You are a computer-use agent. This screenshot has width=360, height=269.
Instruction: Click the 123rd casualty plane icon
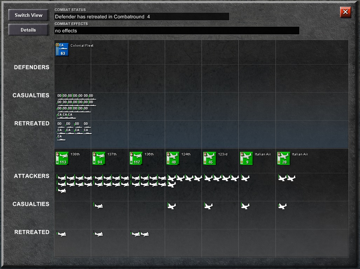[x=209, y=206]
